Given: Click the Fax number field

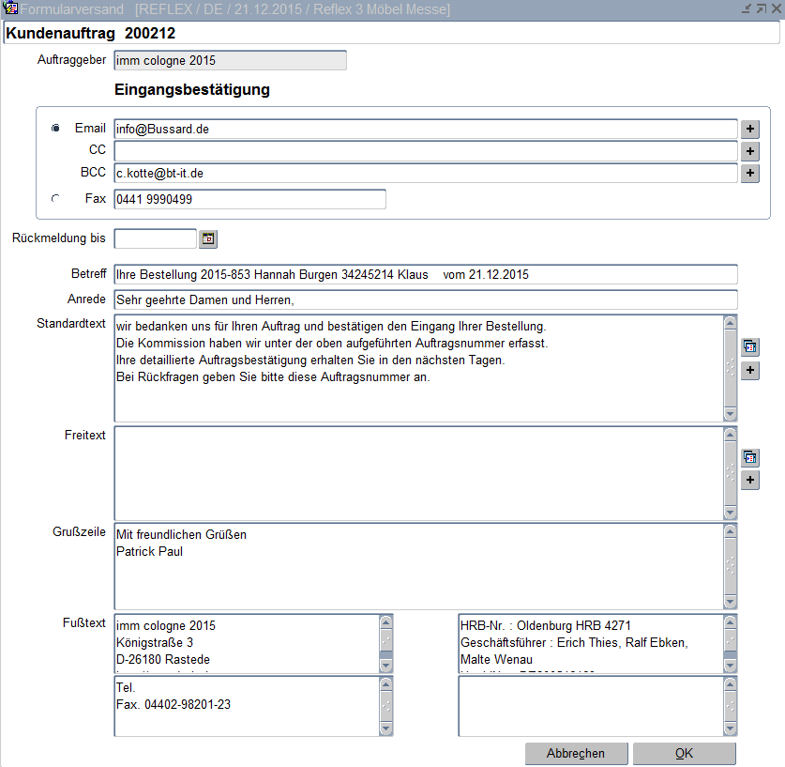Looking at the screenshot, I should [x=249, y=200].
